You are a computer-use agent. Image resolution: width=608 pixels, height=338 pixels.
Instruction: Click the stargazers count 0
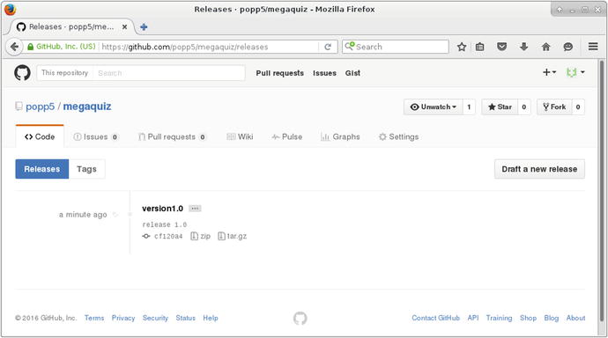(524, 107)
